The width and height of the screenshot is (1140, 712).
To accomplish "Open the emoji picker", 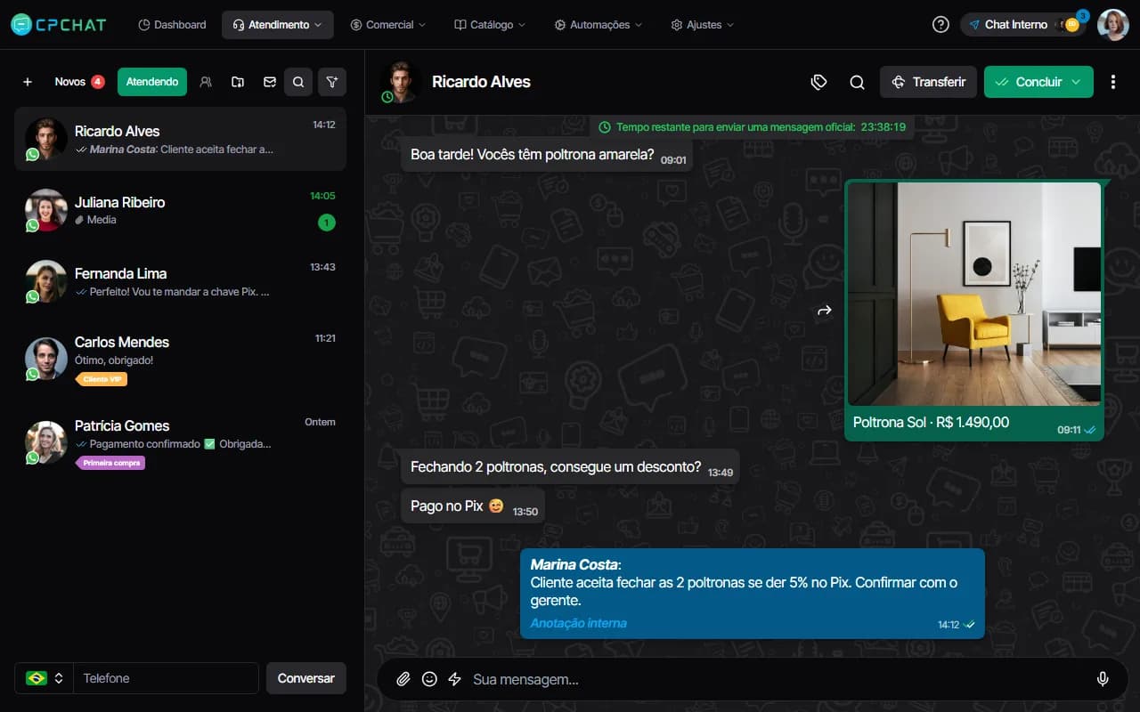I will (x=429, y=679).
